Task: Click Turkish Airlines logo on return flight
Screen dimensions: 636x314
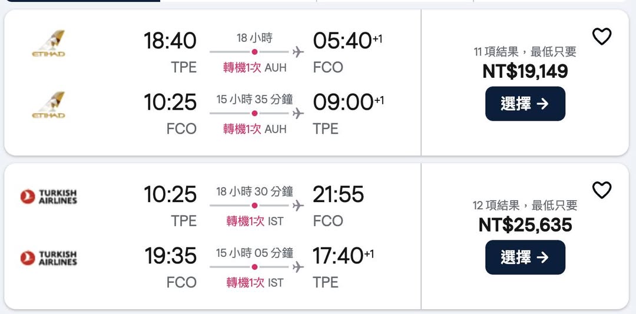Action: pyautogui.click(x=49, y=258)
